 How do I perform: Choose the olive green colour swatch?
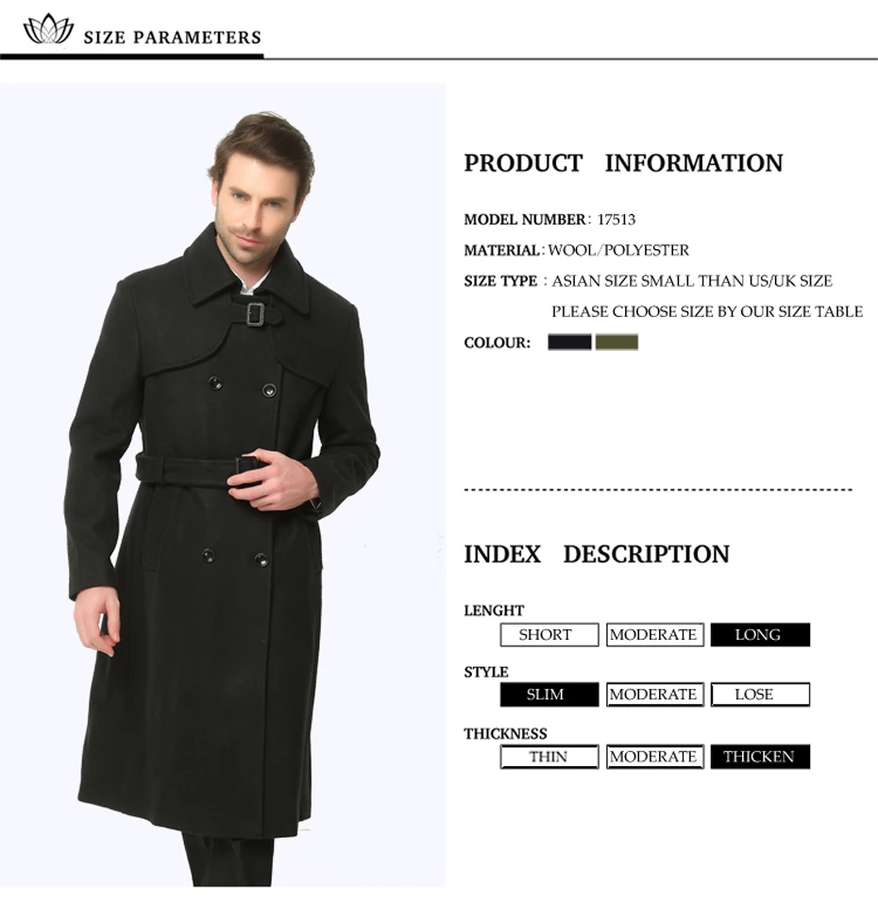[616, 343]
